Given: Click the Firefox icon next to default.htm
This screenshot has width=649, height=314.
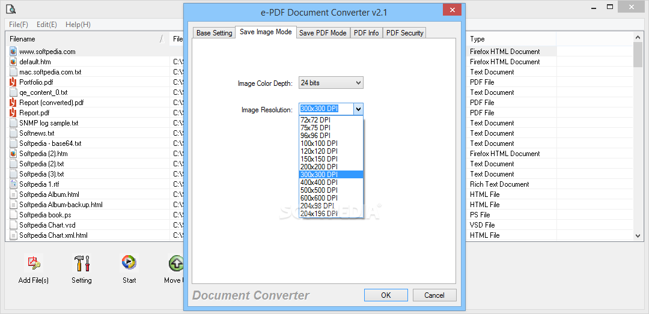Looking at the screenshot, I should point(13,62).
